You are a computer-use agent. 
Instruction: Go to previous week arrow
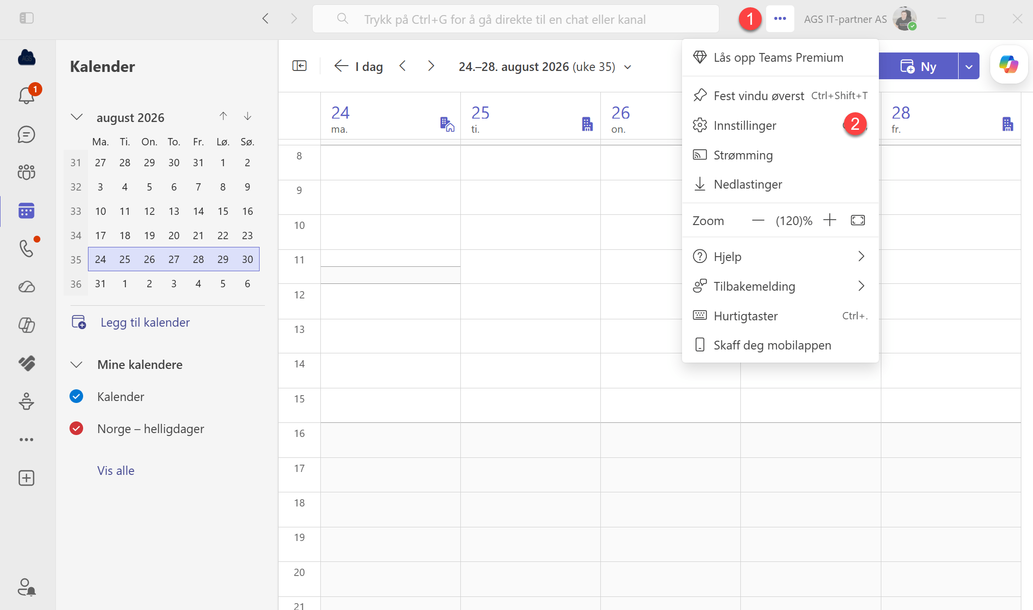(403, 66)
